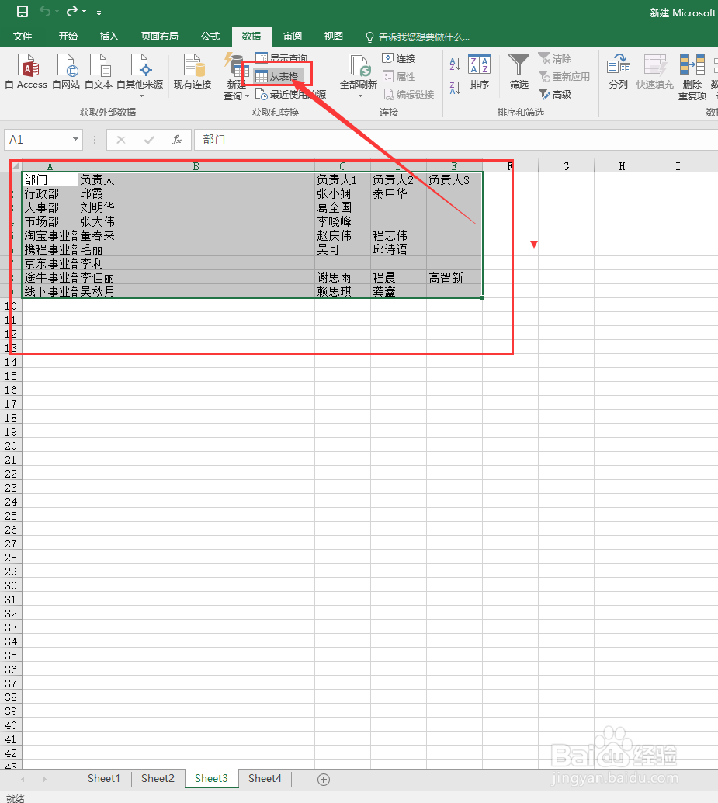Open 自其他来源 data sources dropdown
The height and width of the screenshot is (803, 718).
pyautogui.click(x=140, y=76)
